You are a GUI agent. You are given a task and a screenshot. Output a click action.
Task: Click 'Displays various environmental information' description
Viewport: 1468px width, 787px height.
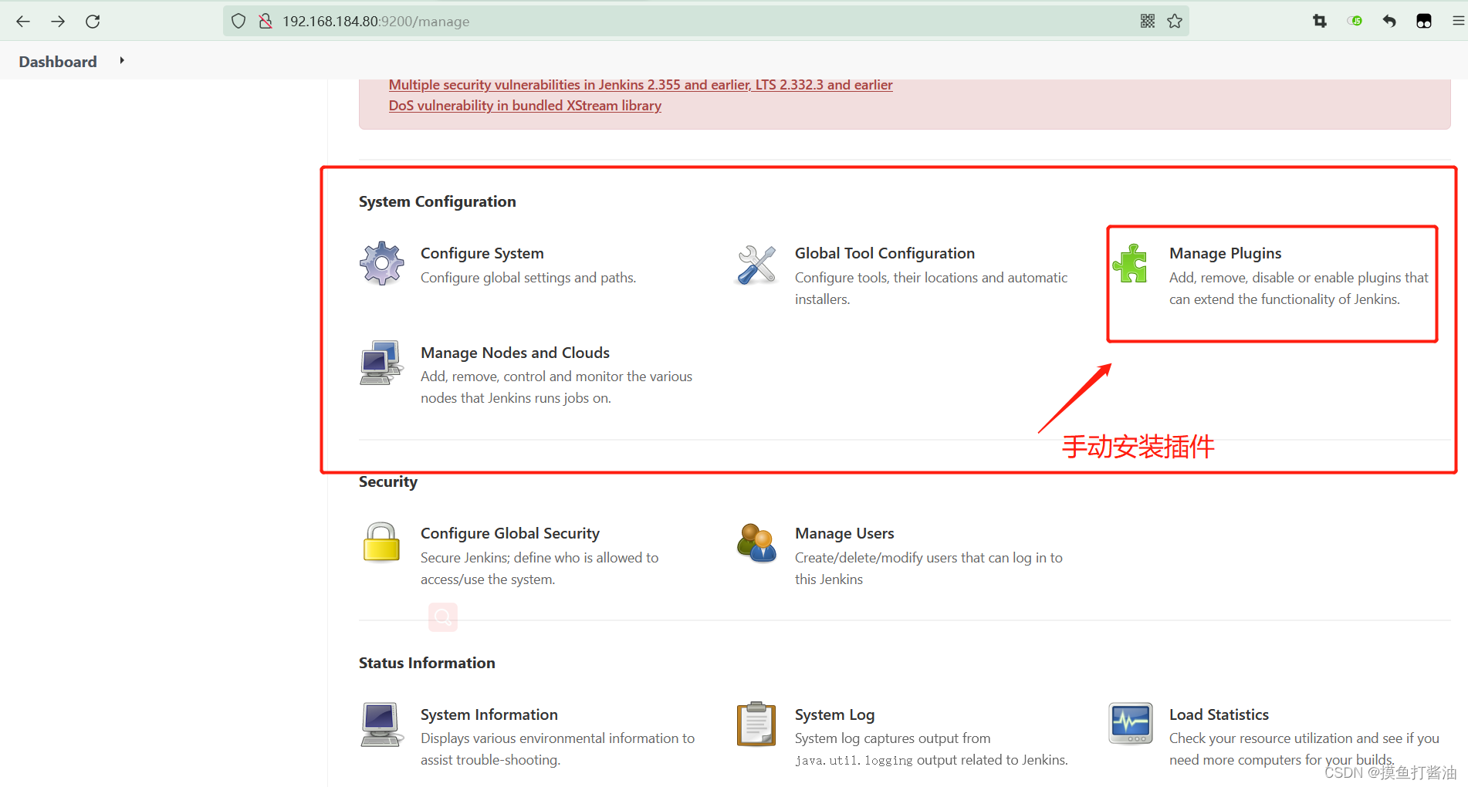pyautogui.click(x=557, y=749)
